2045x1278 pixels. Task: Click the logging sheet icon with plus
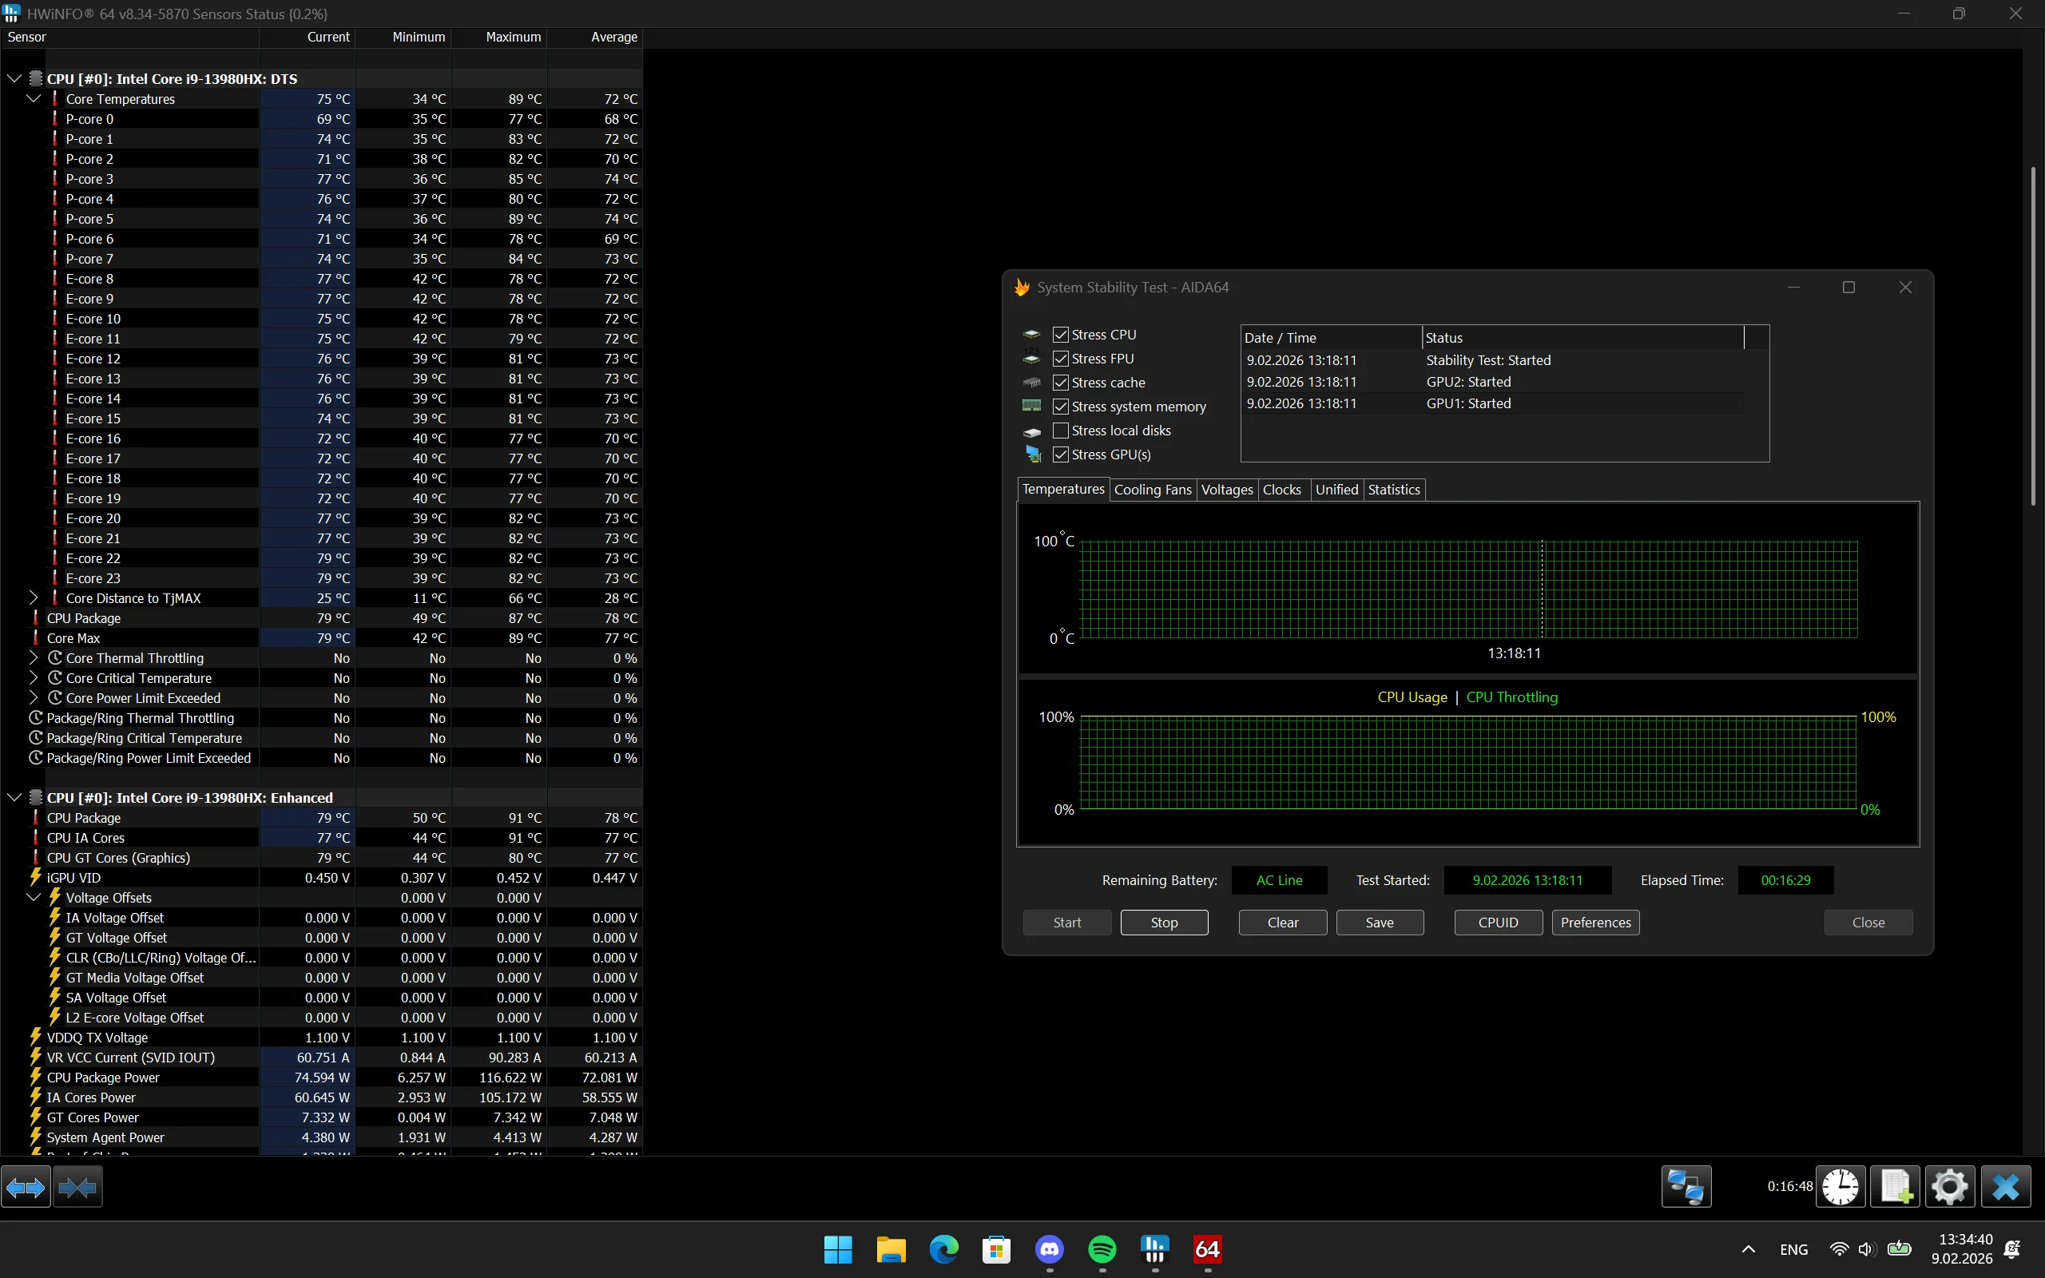(x=1895, y=1187)
